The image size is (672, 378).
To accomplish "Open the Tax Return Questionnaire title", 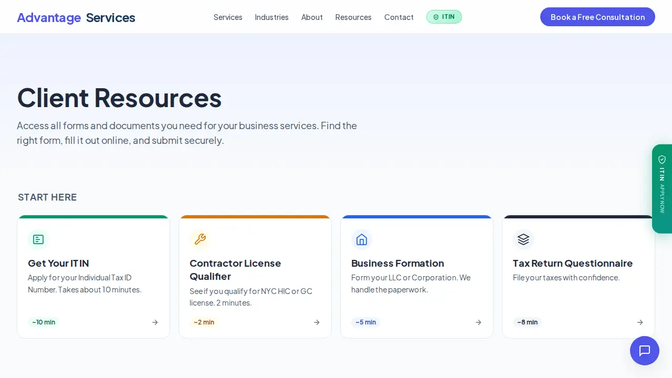I will coord(573,263).
